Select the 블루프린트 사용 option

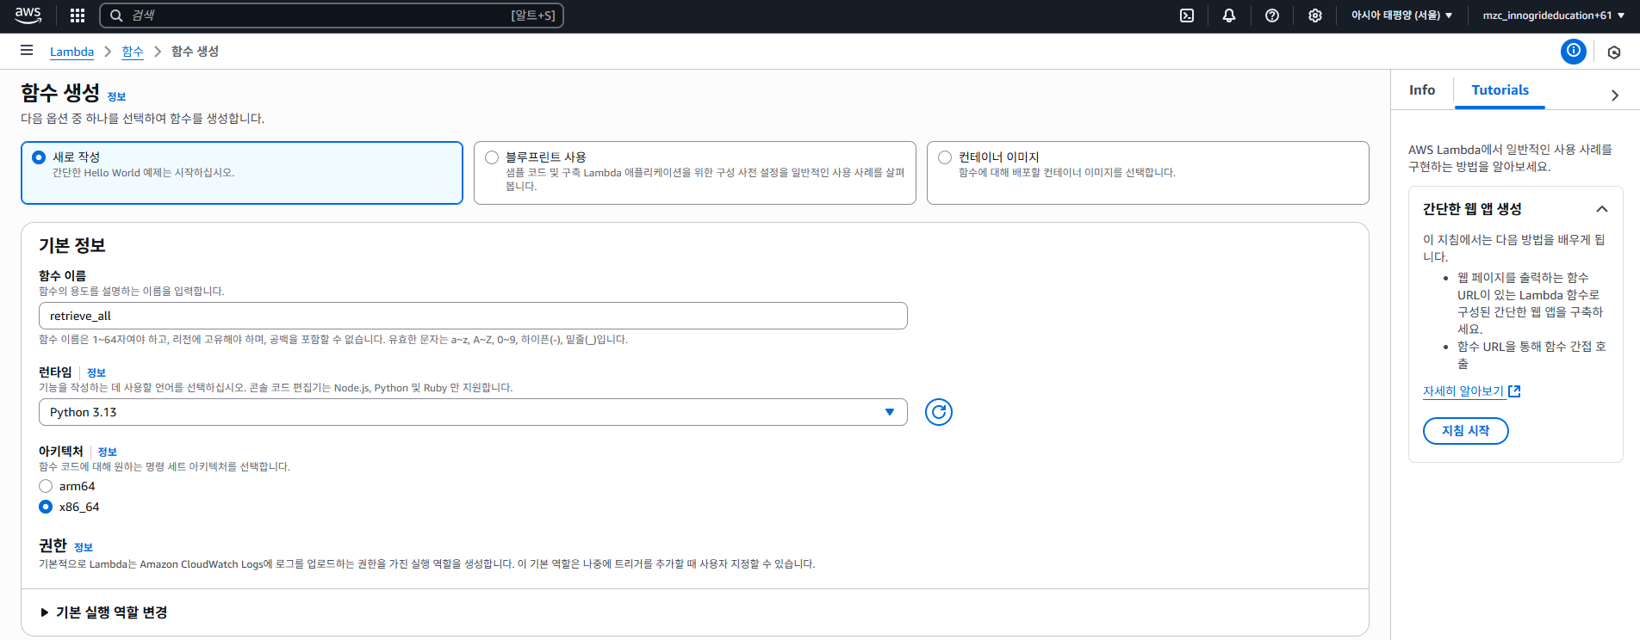(x=695, y=173)
